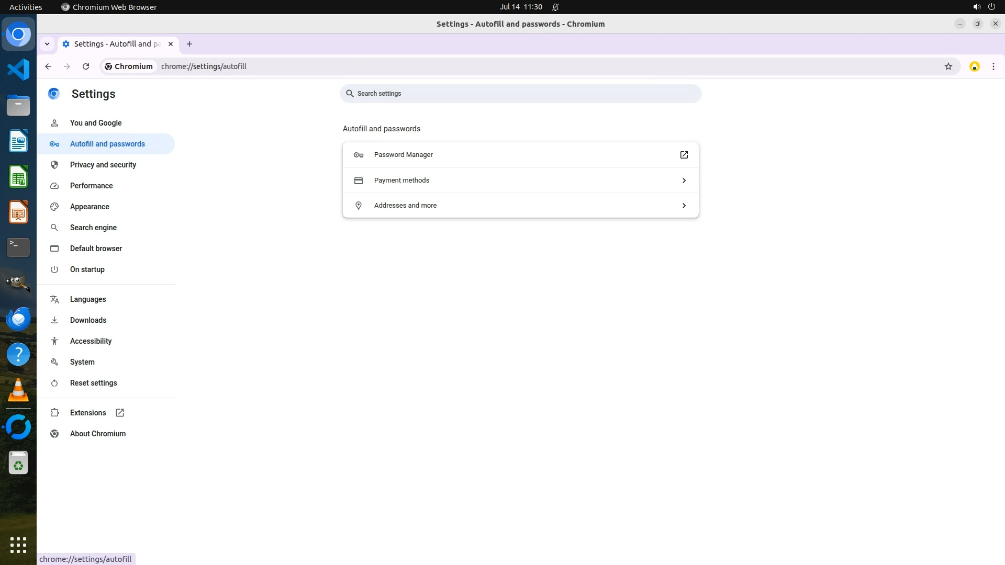Select Privacy and security in sidebar
This screenshot has width=1005, height=565.
point(103,165)
